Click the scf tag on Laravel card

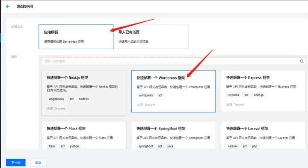pos(245,146)
